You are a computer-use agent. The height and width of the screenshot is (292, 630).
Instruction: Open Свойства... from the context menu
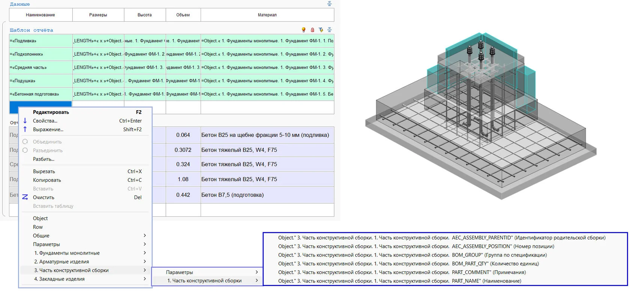[x=85, y=121]
